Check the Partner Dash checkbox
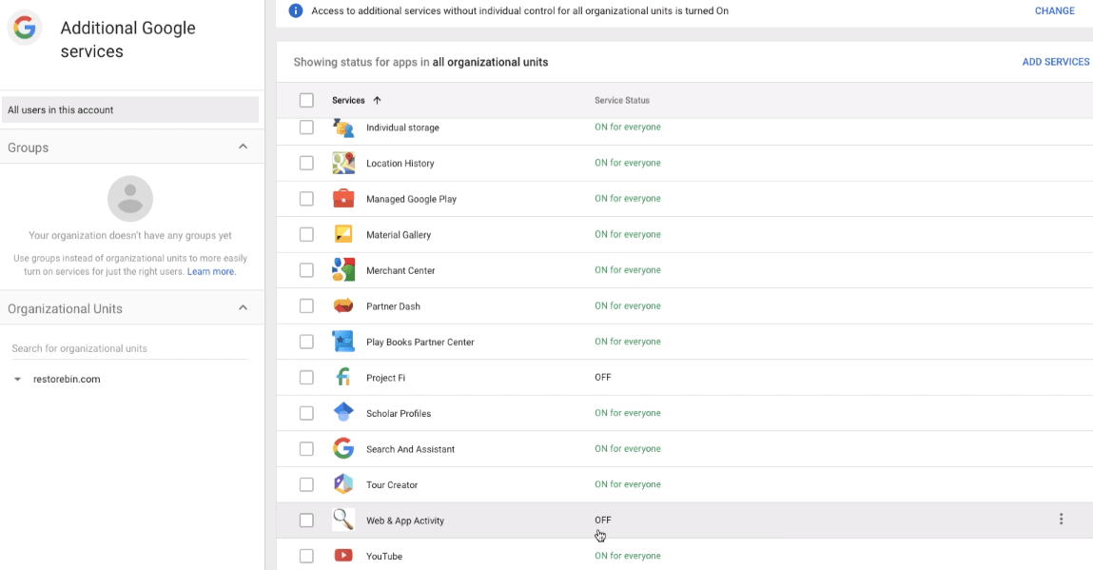The width and height of the screenshot is (1093, 570). [306, 305]
